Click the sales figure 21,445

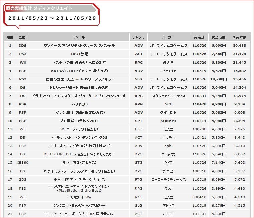[239, 63]
